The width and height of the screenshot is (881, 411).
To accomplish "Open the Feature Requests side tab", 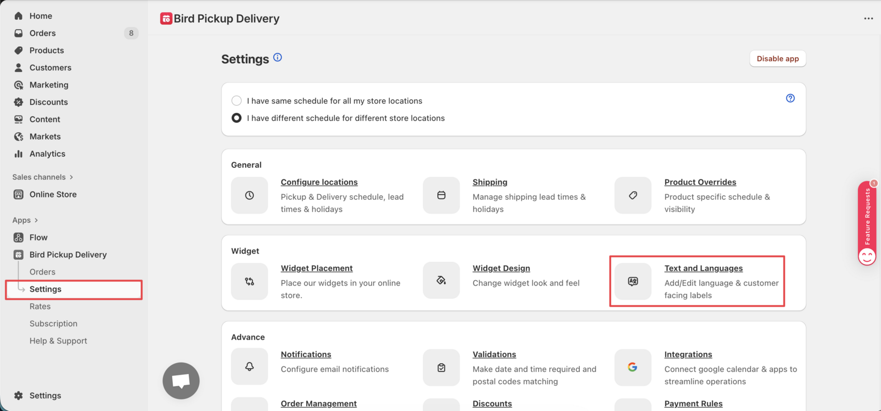I will tap(867, 223).
